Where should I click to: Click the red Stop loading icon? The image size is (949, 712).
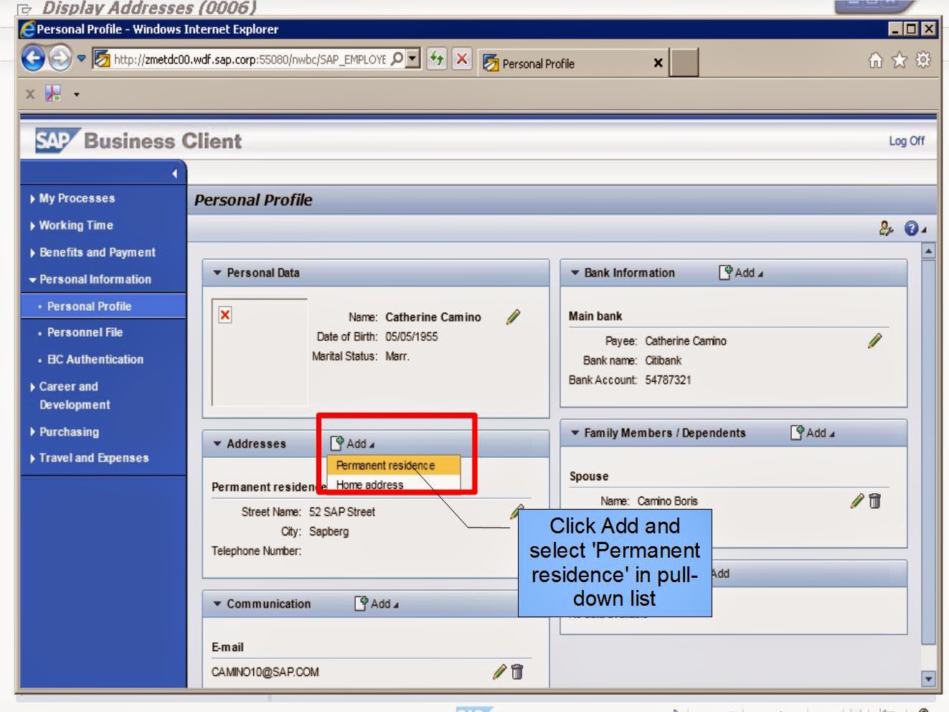462,59
